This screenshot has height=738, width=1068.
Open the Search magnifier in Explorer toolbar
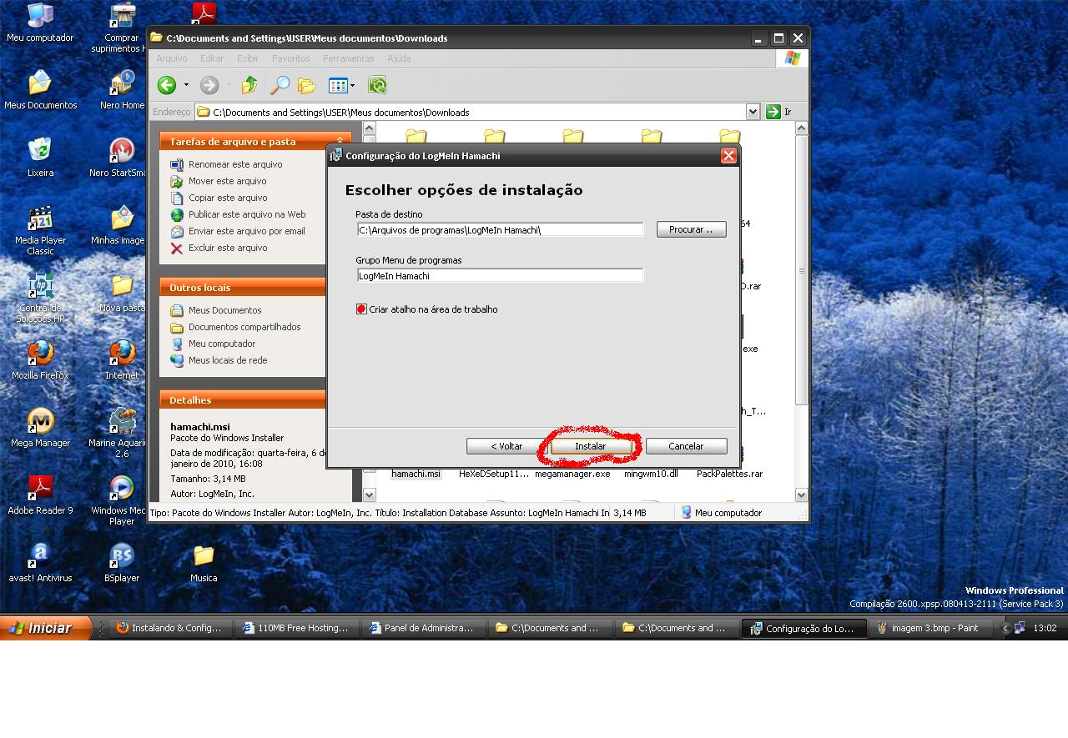tap(280, 85)
